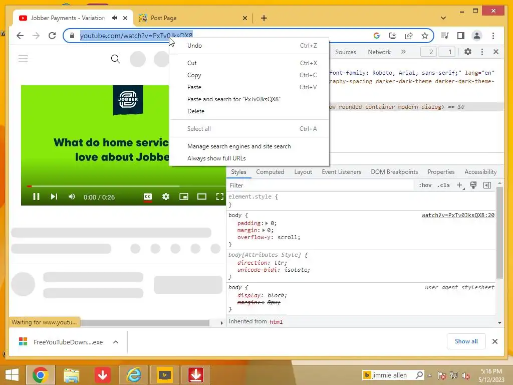Click the video progress bar
This screenshot has width=513, height=385.
pos(126,186)
